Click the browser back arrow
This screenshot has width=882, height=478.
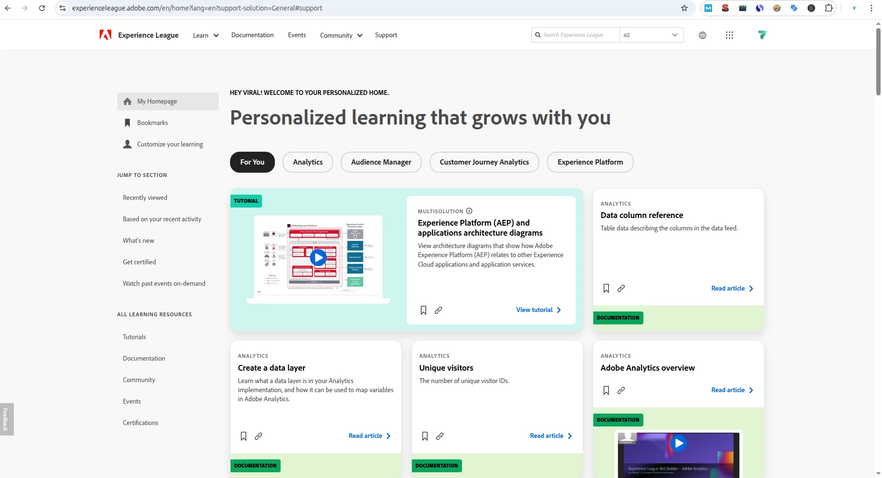[x=8, y=8]
